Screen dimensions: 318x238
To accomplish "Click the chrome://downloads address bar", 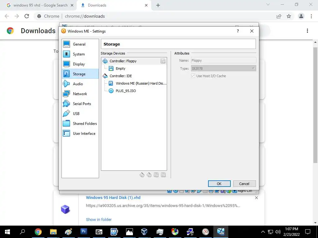I will coord(154,16).
